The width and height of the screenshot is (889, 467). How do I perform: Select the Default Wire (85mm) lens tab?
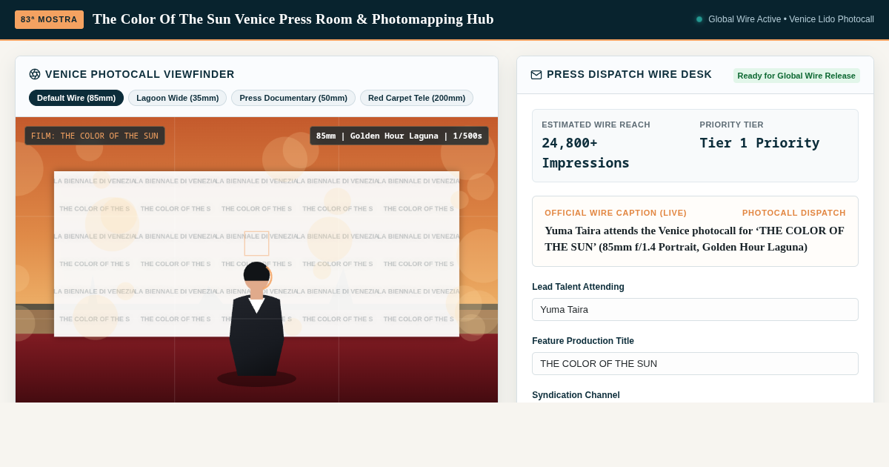(x=76, y=98)
